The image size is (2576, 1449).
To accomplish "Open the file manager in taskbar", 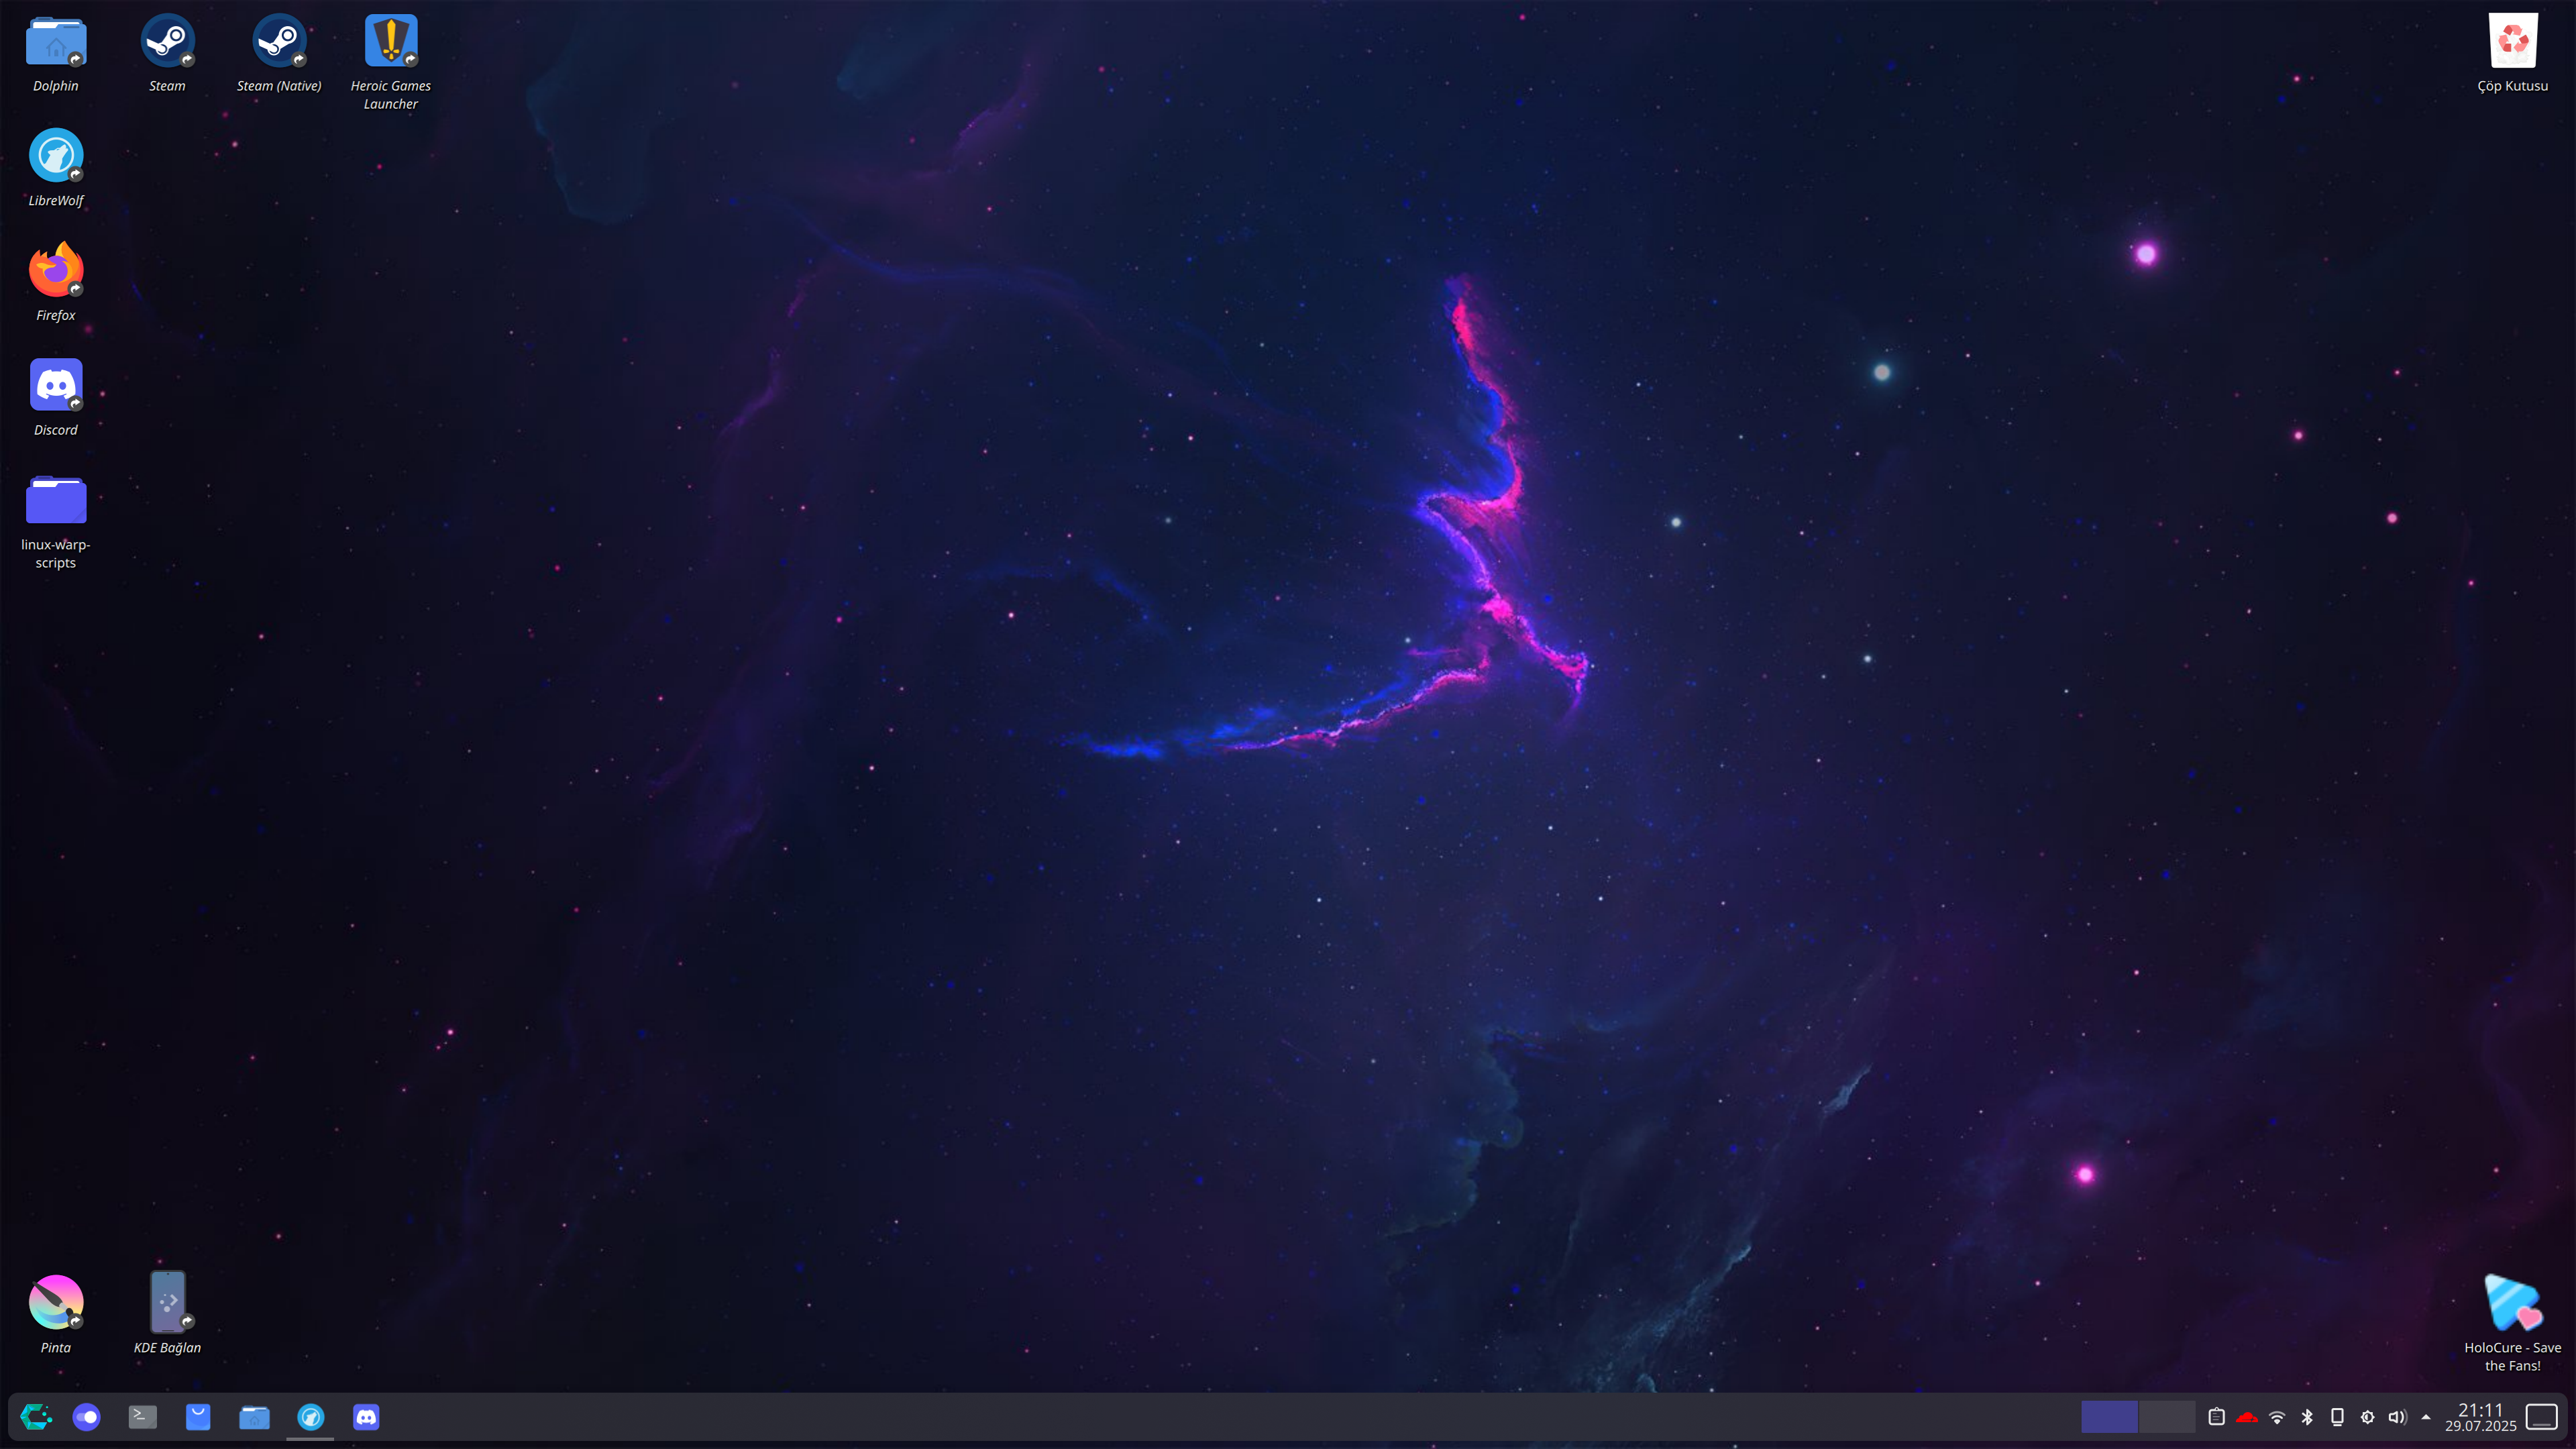I will (x=254, y=1417).
